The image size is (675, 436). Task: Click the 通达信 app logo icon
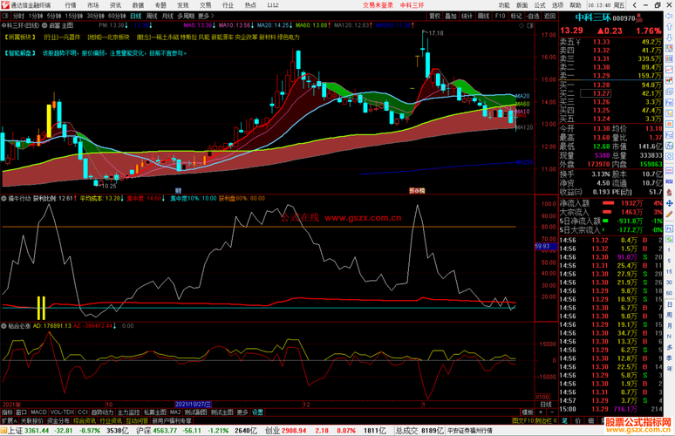[x=5, y=5]
